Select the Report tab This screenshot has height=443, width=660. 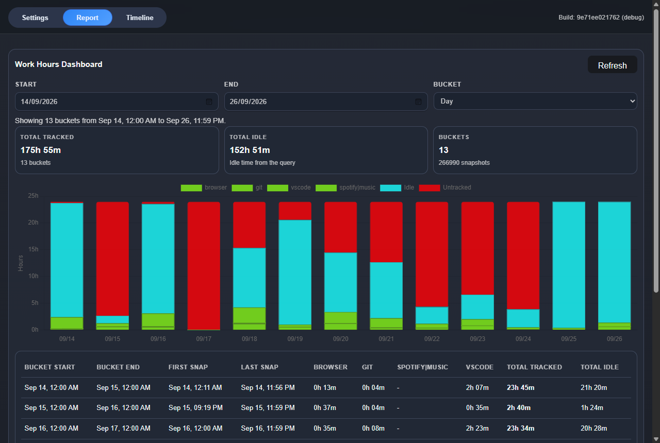(x=88, y=18)
